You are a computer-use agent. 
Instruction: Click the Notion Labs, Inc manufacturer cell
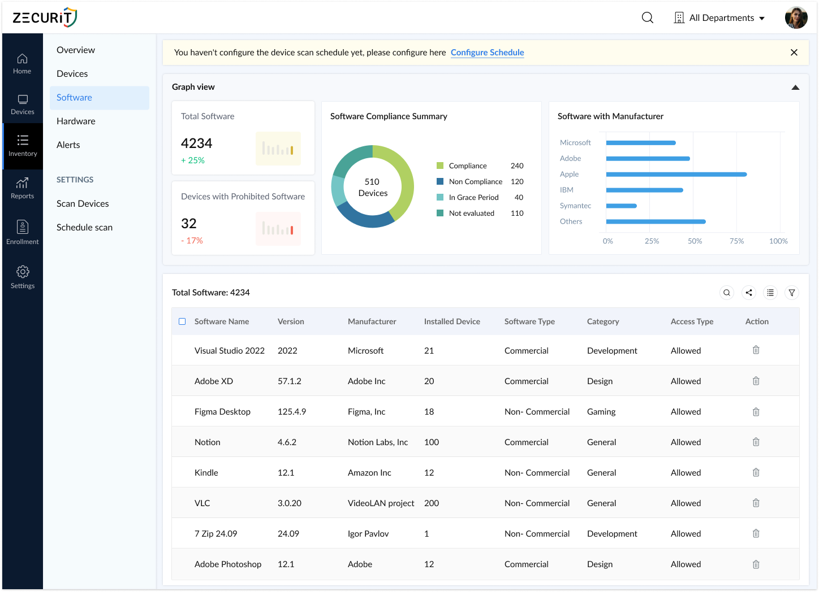pyautogui.click(x=378, y=442)
